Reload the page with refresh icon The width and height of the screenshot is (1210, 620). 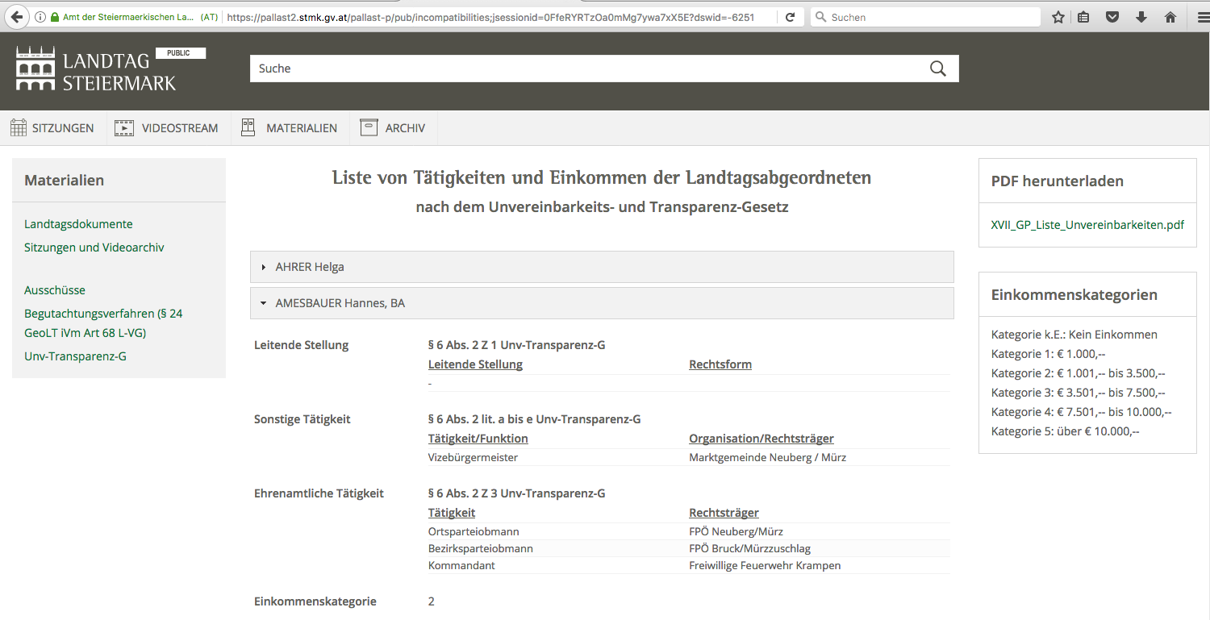(x=790, y=17)
